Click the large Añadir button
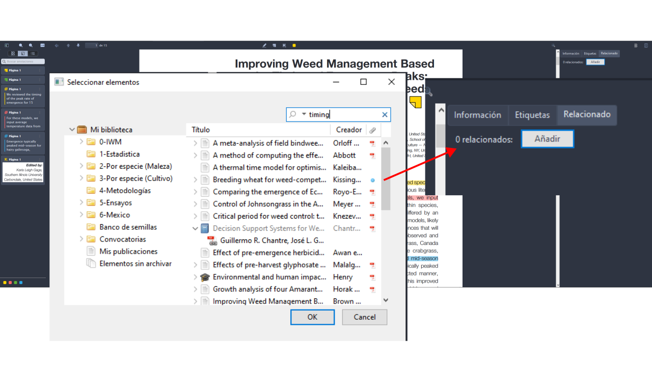The image size is (652, 366). [547, 139]
